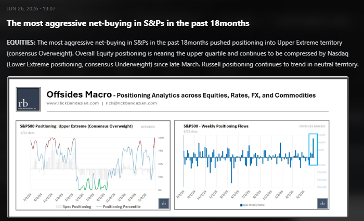Screen dimensions: 364x221
Task: Click the Offsides Macro title in the embedded image
Action: (x=79, y=94)
